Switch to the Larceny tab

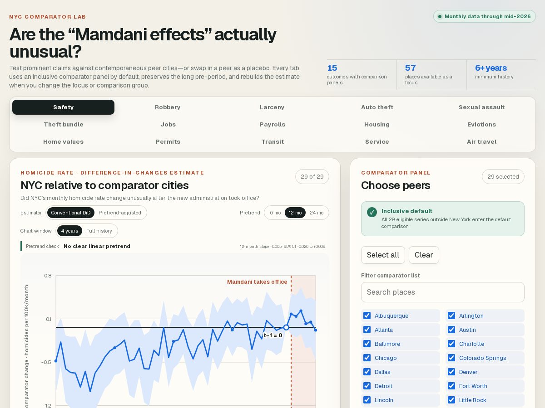pyautogui.click(x=272, y=107)
